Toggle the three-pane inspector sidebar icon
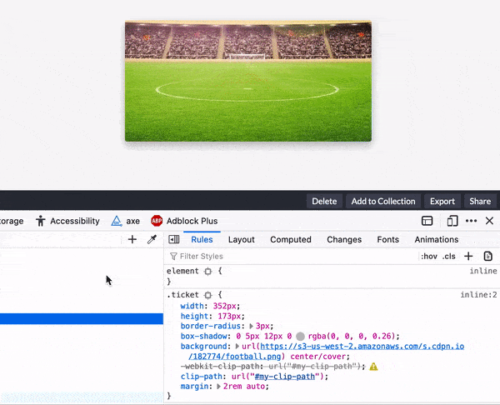Viewport: 500px width, 405px height. 174,239
